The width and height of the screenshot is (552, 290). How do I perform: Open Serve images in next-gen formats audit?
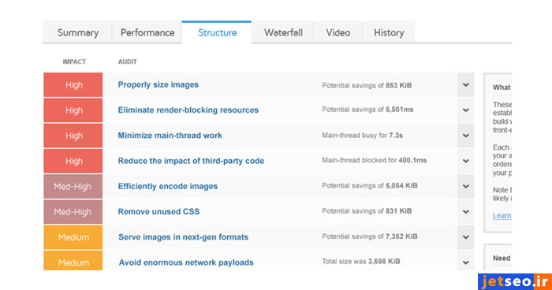[183, 237]
